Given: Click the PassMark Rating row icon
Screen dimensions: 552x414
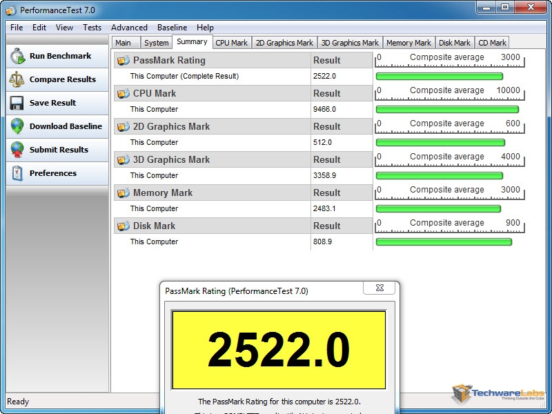Looking at the screenshot, I should point(124,61).
